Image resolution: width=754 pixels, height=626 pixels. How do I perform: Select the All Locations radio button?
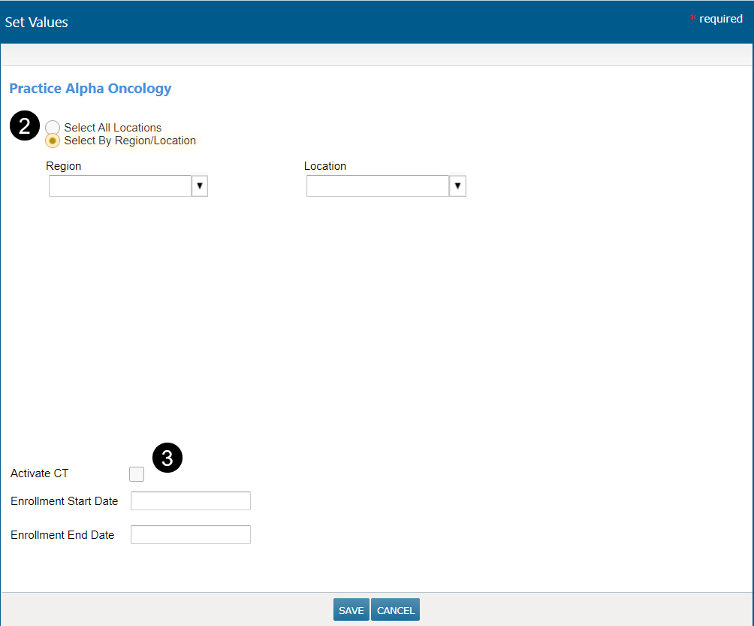(x=53, y=128)
